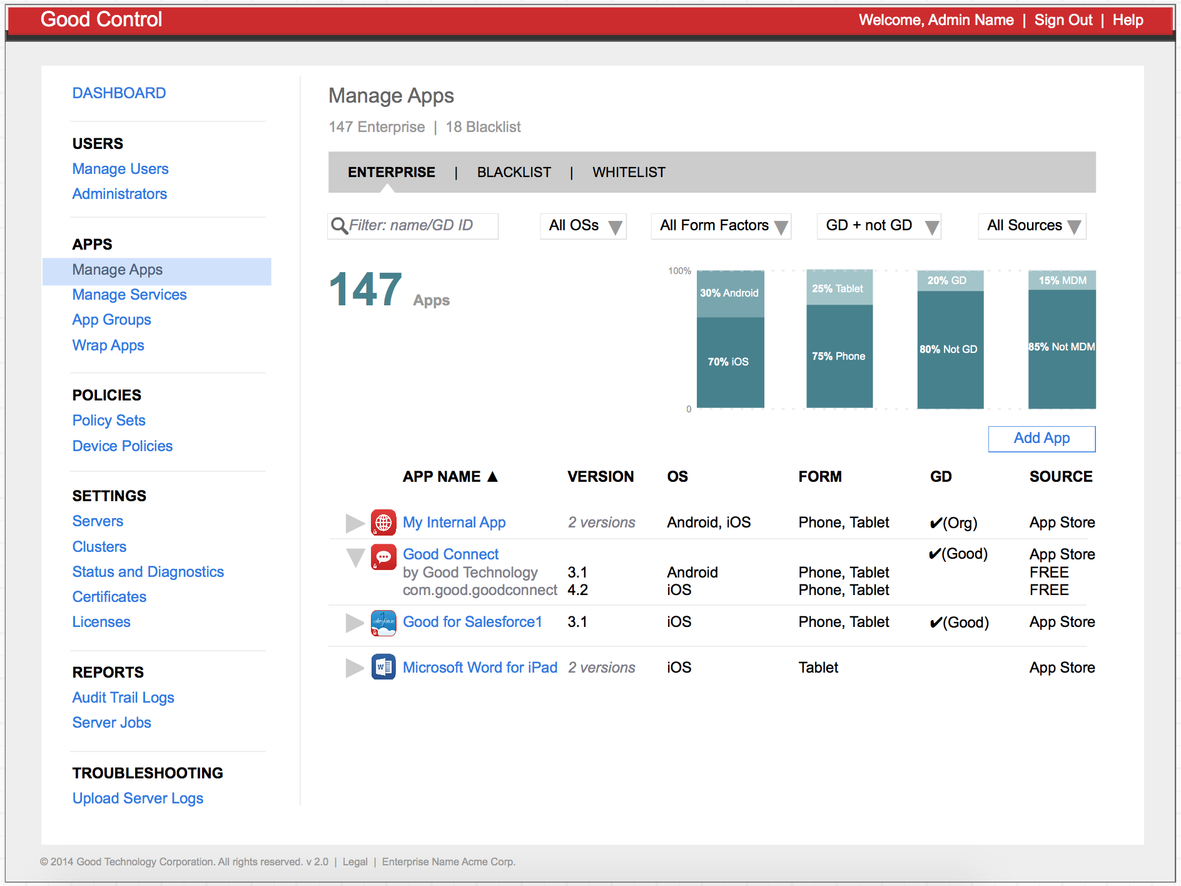The image size is (1181, 886).
Task: Click the OS column header
Action: coord(677,477)
